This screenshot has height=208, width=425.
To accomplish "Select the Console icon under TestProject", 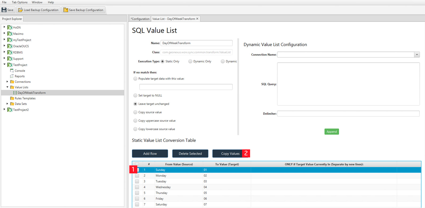I will click(12, 71).
